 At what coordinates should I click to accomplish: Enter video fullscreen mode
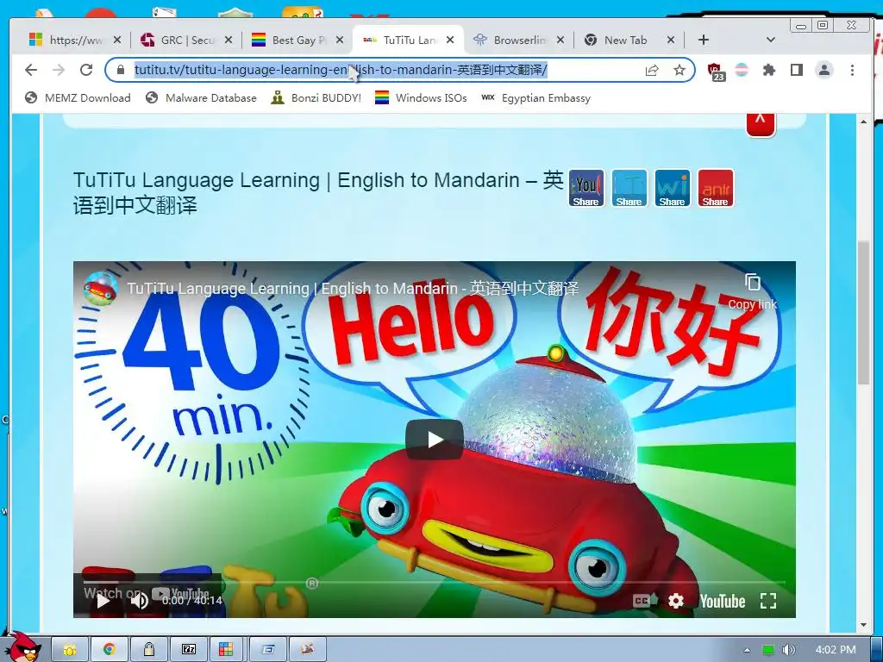(x=768, y=601)
